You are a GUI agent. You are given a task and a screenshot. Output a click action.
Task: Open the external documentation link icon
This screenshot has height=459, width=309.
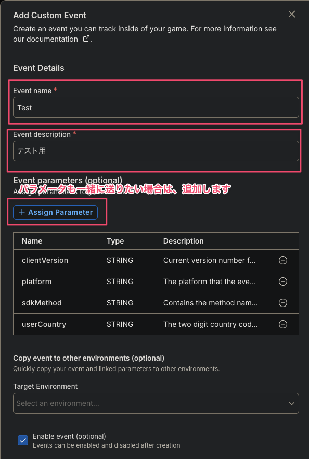point(86,39)
